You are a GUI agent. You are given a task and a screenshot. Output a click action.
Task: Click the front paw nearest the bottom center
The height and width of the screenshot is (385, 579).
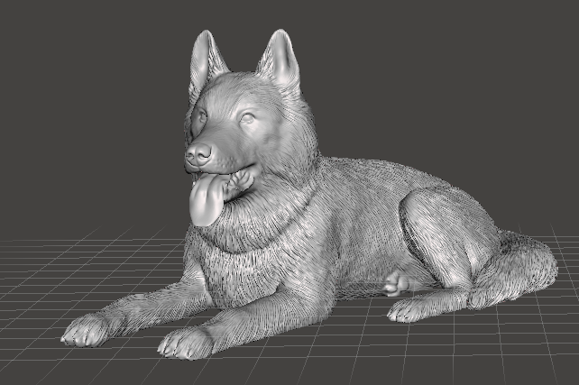point(186,343)
